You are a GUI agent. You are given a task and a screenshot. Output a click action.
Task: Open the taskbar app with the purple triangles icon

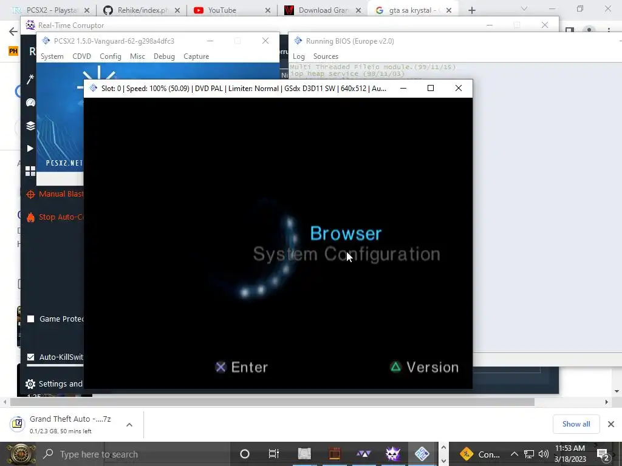click(x=363, y=454)
